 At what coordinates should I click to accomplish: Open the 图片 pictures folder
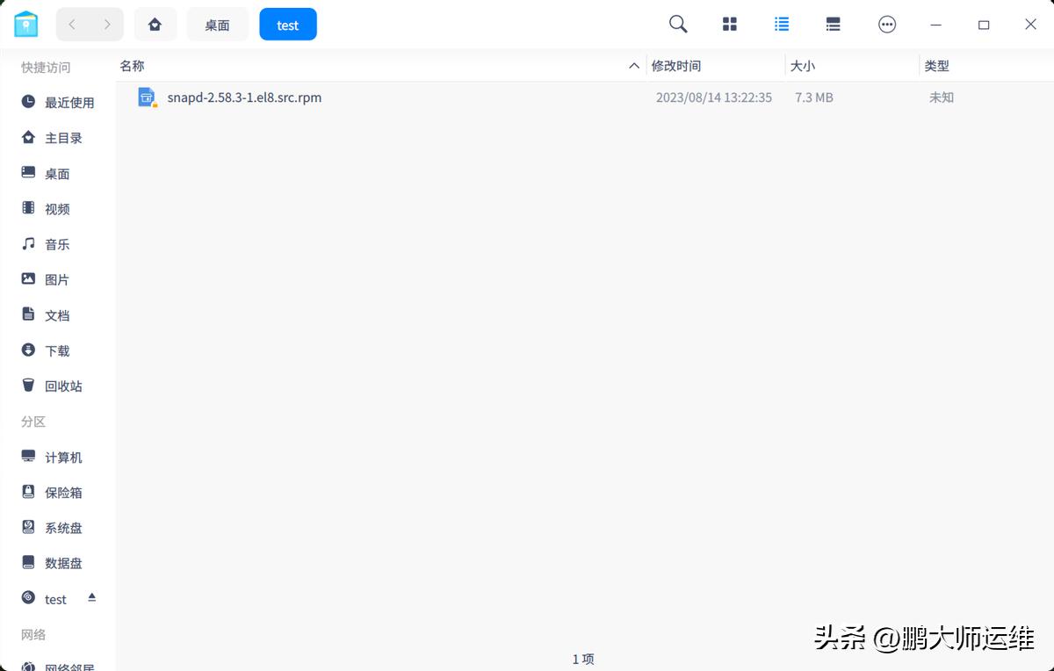(x=56, y=278)
